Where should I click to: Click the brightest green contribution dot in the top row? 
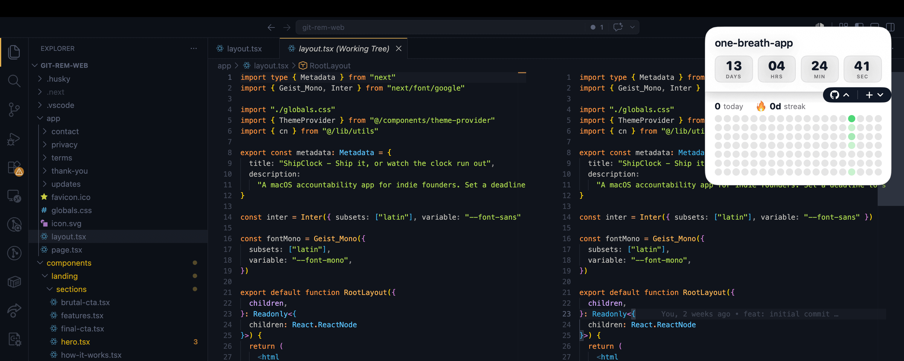(x=851, y=119)
